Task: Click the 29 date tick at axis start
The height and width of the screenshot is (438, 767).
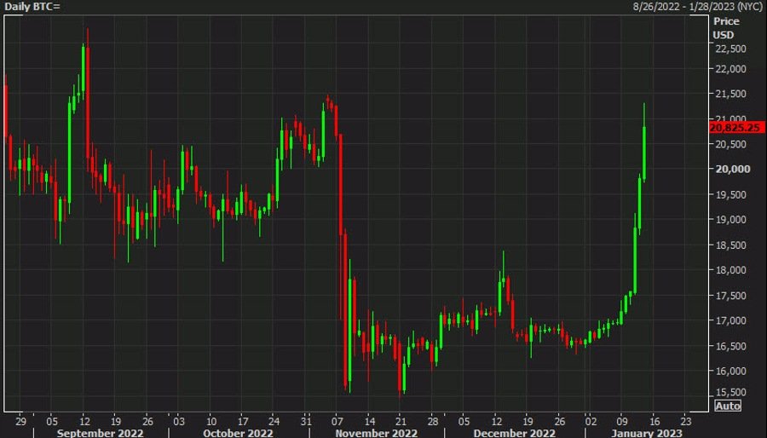Action: [x=20, y=420]
